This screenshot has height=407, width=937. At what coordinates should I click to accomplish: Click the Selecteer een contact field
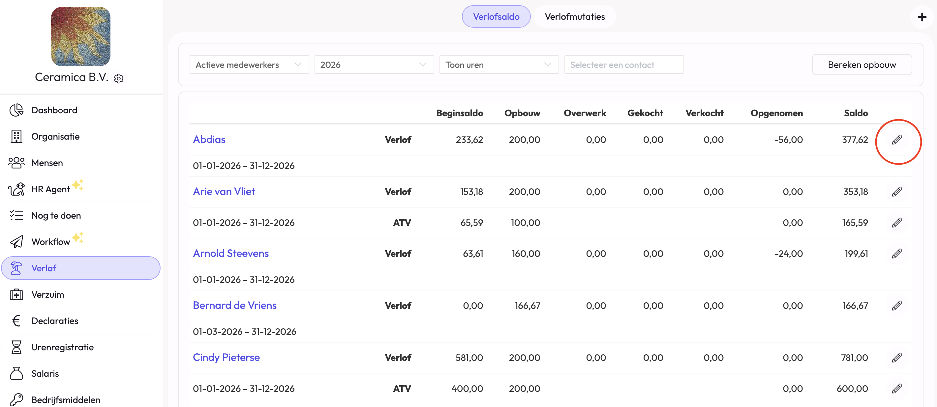coord(623,65)
